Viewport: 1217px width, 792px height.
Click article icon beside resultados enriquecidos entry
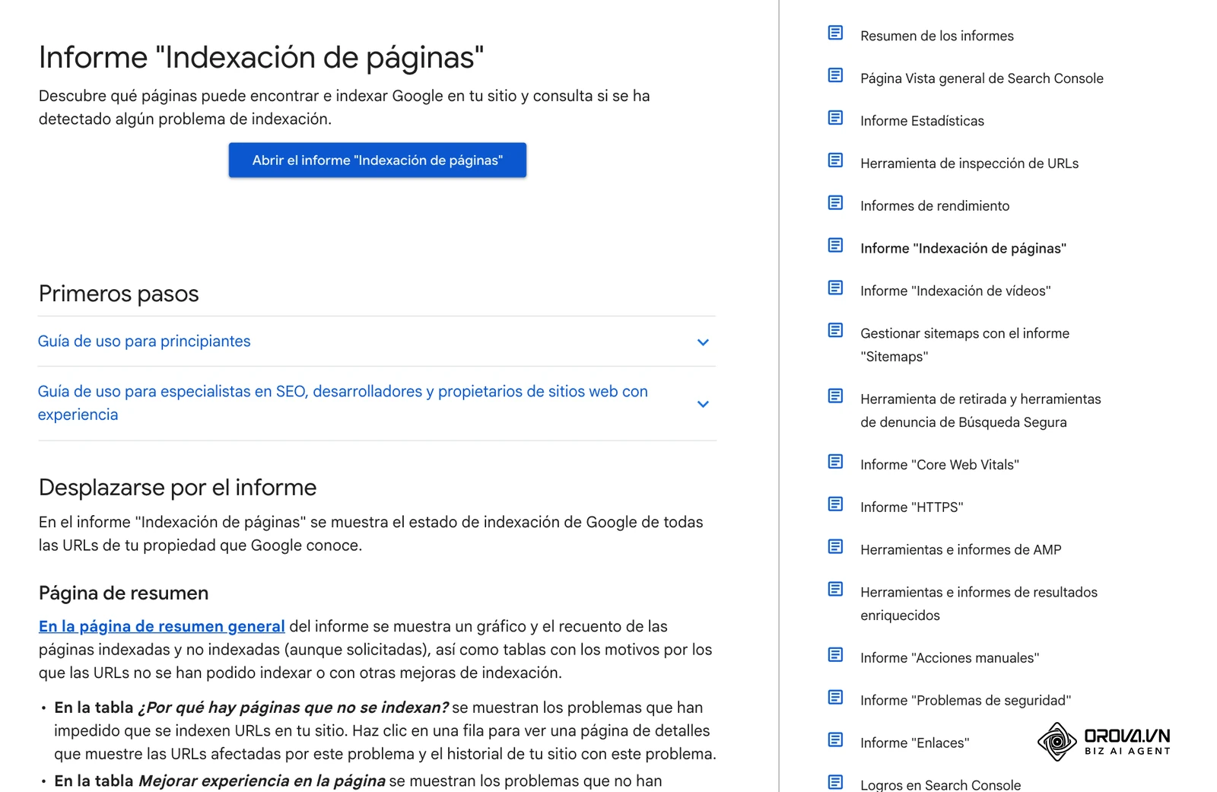click(835, 590)
